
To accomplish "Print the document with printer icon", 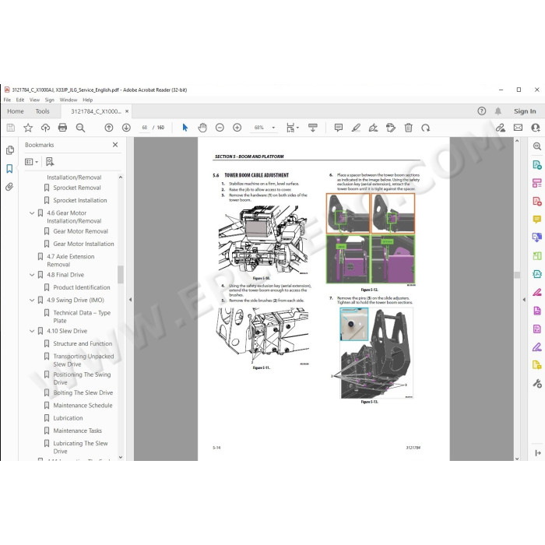I will 62,128.
